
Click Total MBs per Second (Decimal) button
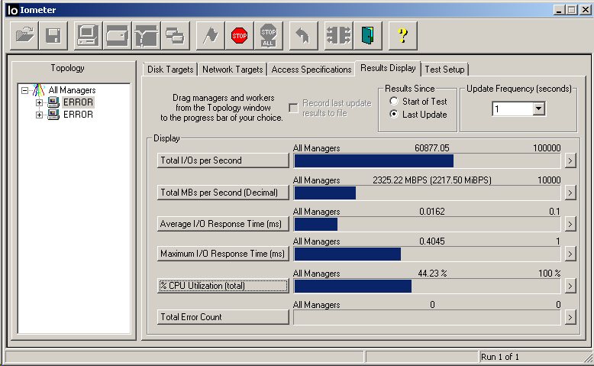coord(223,193)
